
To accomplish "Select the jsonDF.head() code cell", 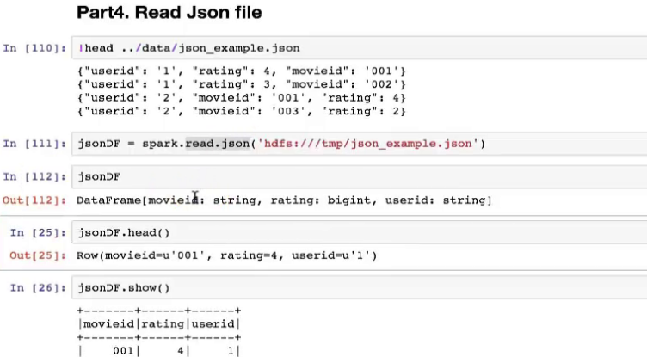I will 359,232.
